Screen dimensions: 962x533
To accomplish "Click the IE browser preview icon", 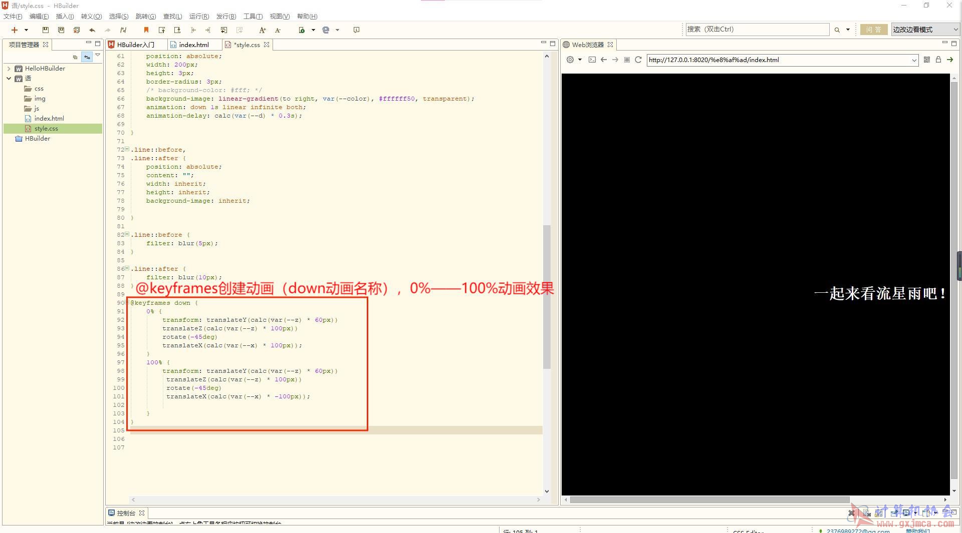I will (326, 30).
